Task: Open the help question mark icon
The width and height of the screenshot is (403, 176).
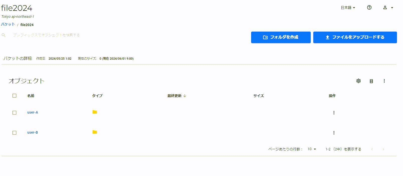Action: tap(369, 8)
